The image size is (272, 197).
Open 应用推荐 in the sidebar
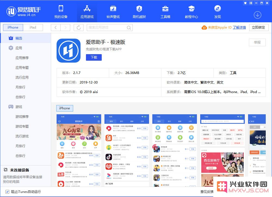pyautogui.click(x=22, y=58)
